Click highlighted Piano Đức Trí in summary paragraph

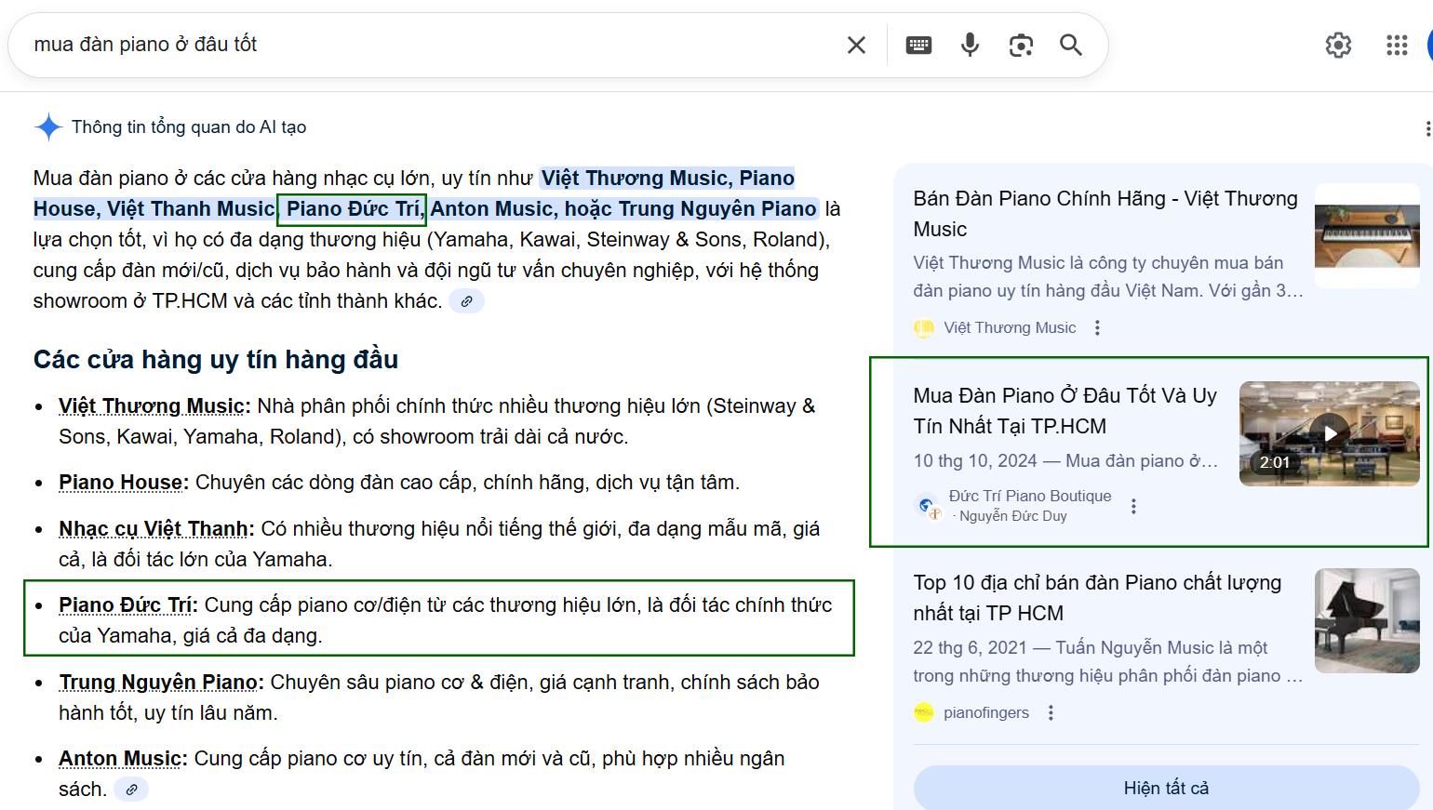(353, 209)
